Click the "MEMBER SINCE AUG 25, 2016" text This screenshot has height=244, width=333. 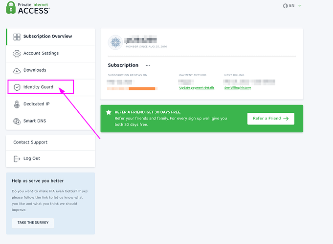click(x=146, y=47)
